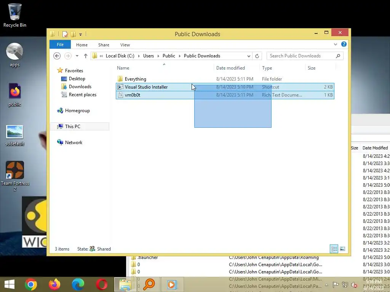Sort by Date modified column header

pyautogui.click(x=236, y=68)
